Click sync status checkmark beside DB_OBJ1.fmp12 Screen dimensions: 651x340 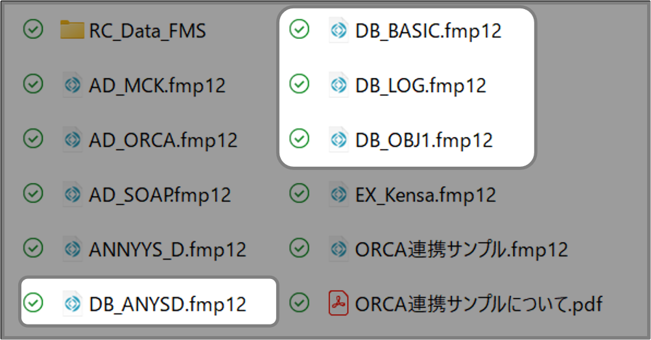coord(299,139)
